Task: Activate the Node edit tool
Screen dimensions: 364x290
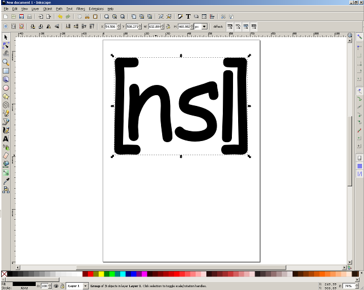Action: click(6, 45)
